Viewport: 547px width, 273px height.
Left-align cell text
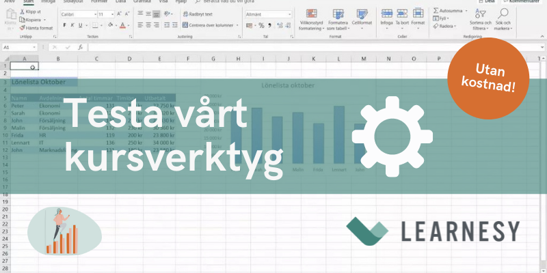tap(140, 25)
